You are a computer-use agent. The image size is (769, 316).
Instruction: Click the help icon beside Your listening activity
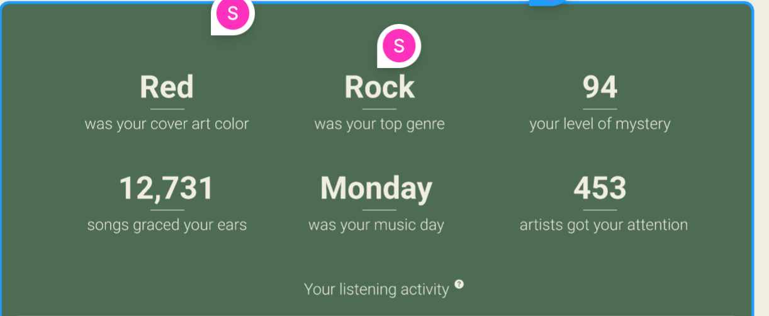point(459,284)
